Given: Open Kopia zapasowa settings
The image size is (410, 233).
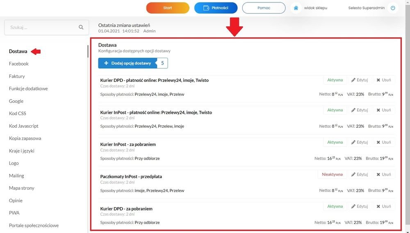Looking at the screenshot, I should pos(25,138).
